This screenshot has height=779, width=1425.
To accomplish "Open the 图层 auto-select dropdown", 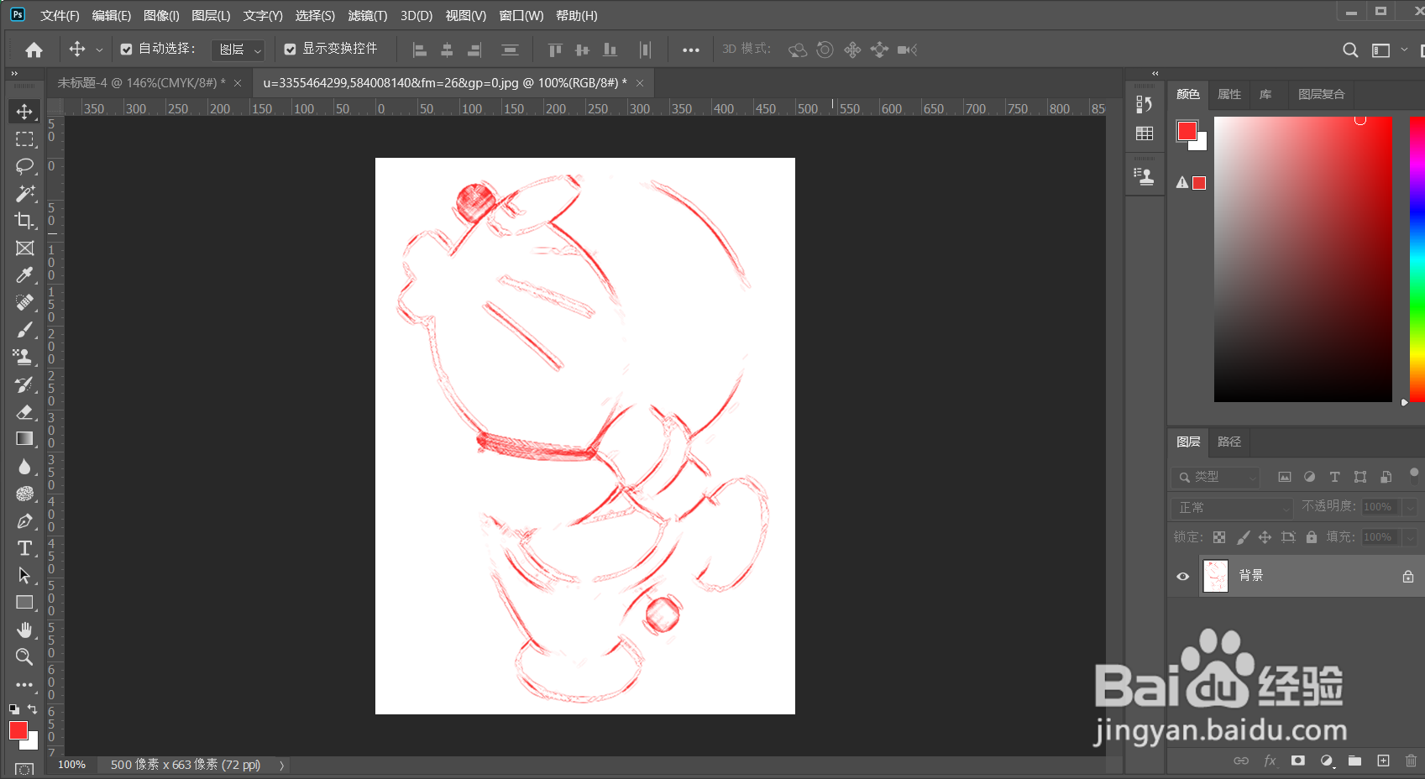I will pos(238,50).
